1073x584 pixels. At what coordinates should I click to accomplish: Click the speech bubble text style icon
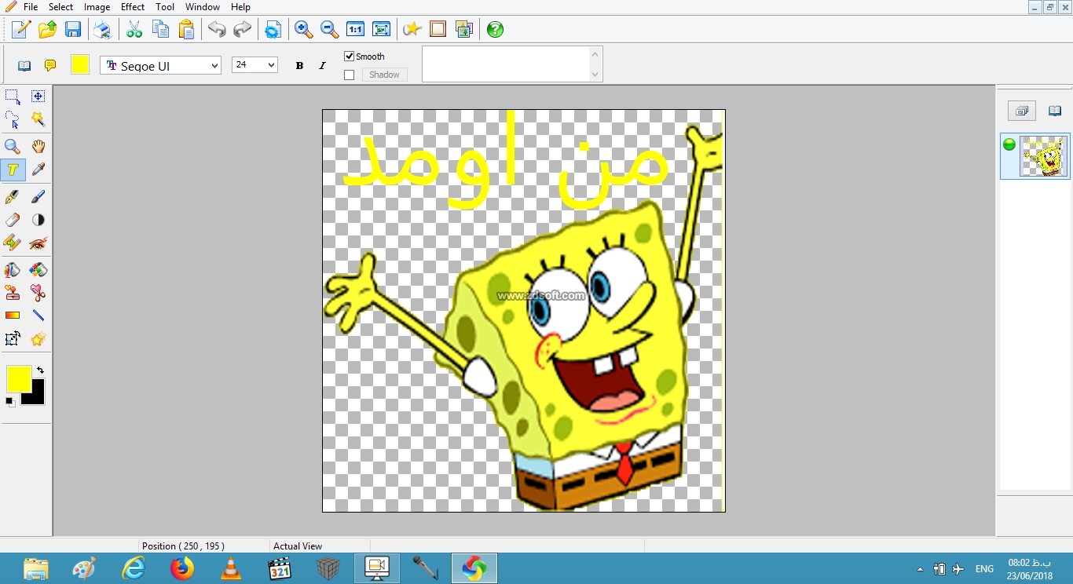(50, 66)
